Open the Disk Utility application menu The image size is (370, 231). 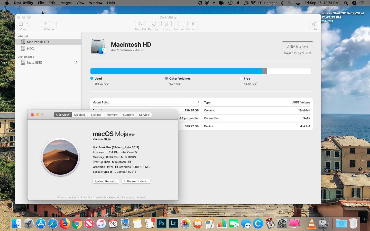pos(23,3)
